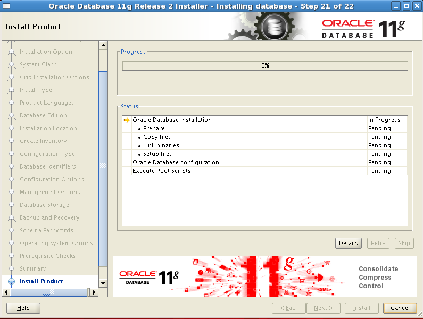Click Execute Root Scripts row

point(264,171)
